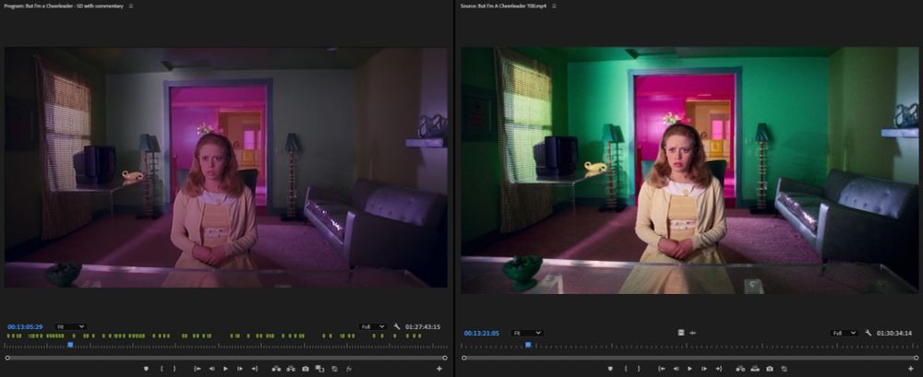Export a frame from the Source monitor
The height and width of the screenshot is (377, 923).
pyautogui.click(x=770, y=369)
